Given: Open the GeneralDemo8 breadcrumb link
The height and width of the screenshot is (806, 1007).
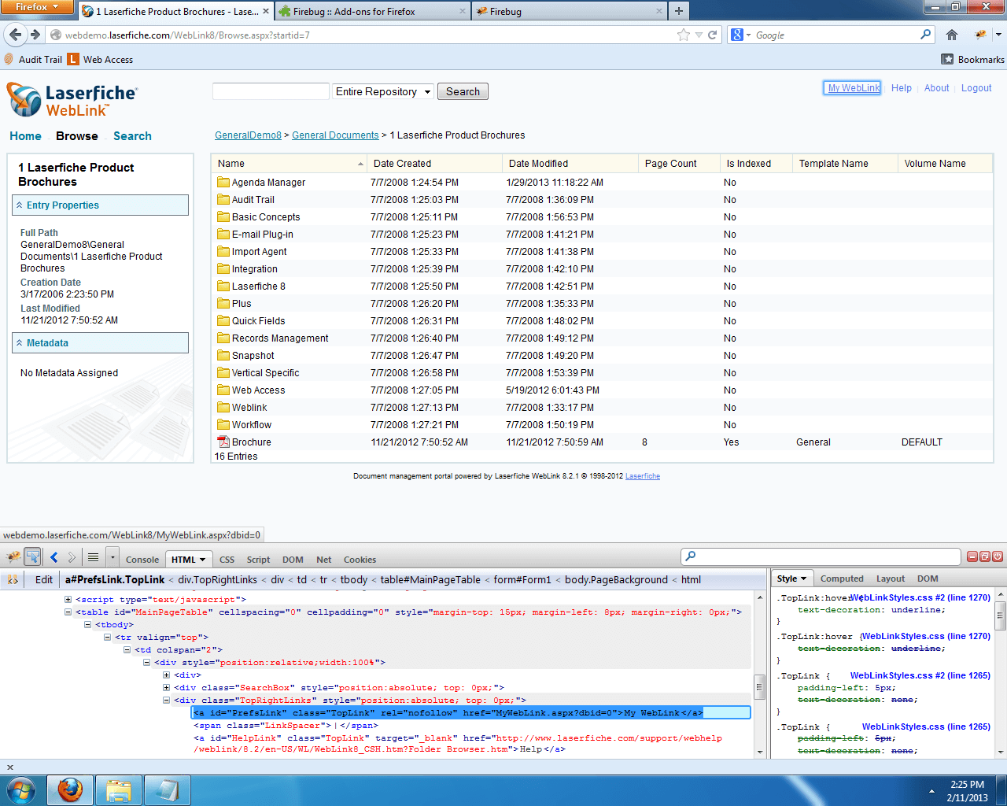Looking at the screenshot, I should (248, 135).
